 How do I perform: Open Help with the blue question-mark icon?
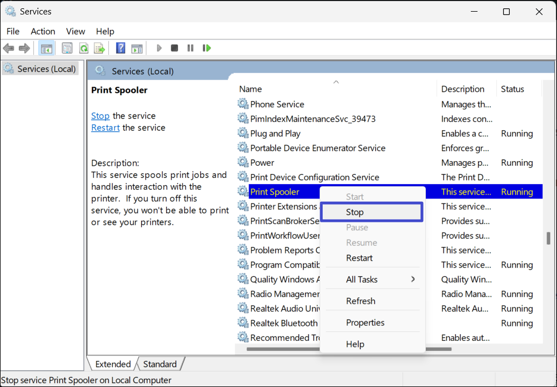click(x=121, y=48)
